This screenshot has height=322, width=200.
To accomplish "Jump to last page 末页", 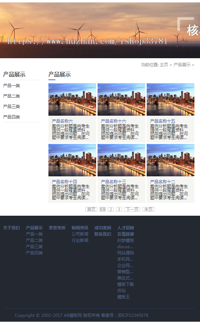I will [x=148, y=209].
